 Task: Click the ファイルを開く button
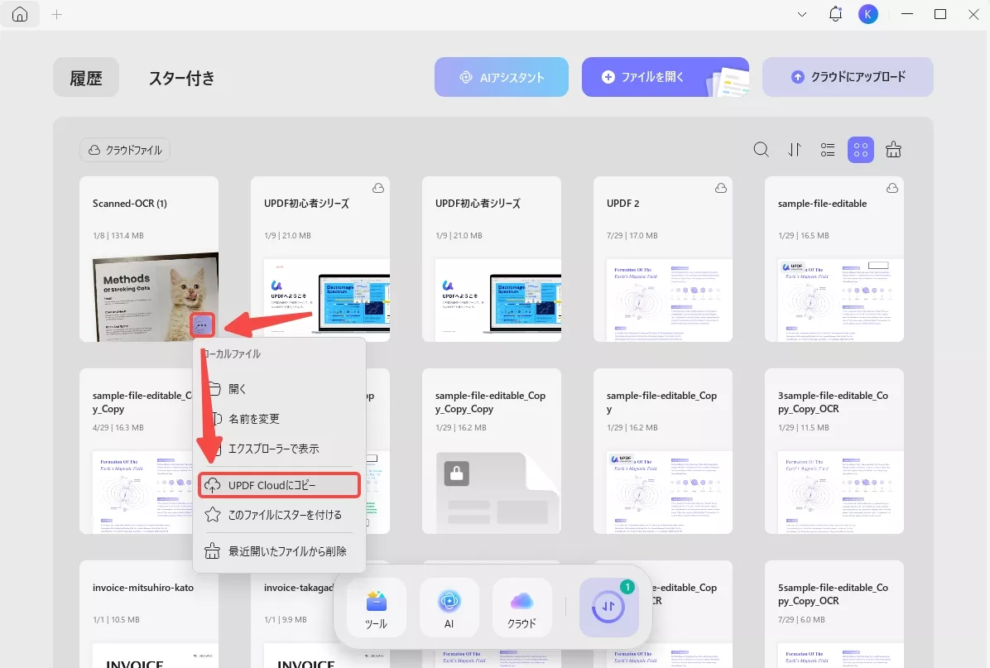[x=666, y=77]
